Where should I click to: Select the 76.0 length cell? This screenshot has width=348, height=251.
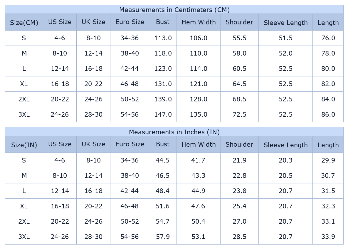328,38
